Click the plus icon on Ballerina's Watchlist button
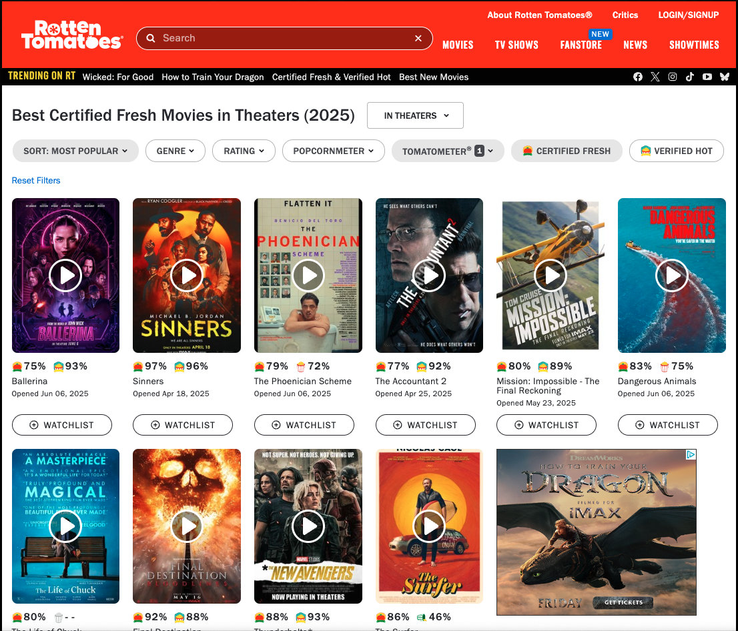 34,425
